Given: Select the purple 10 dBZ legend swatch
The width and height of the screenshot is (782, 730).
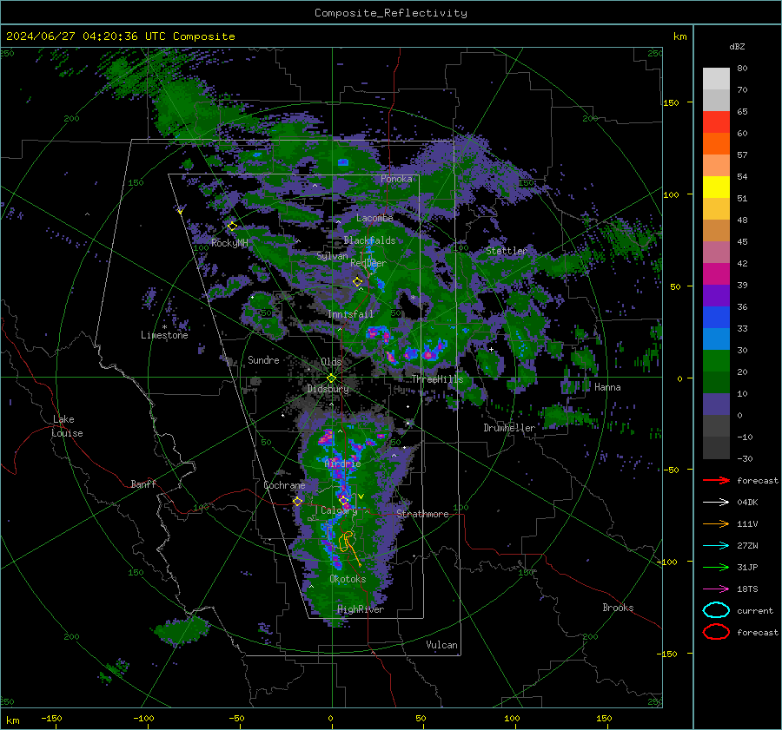Looking at the screenshot, I should point(716,404).
